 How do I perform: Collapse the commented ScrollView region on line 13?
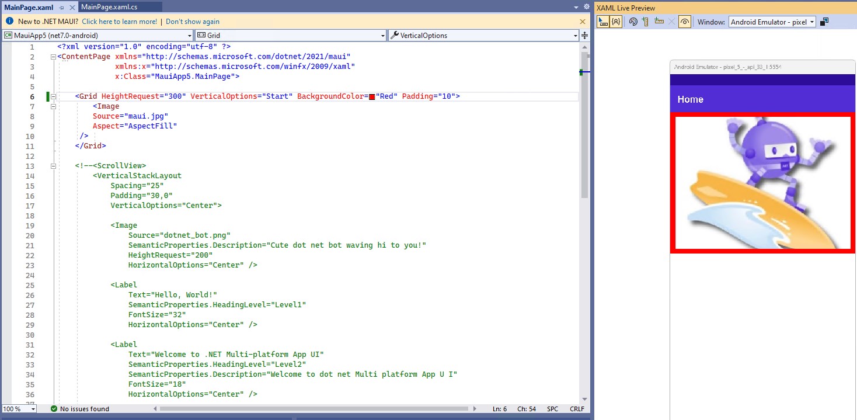(x=53, y=166)
